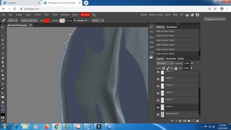This screenshot has width=231, height=130.
Task: Create a new layer using the page icon
Action: (x=193, y=121)
